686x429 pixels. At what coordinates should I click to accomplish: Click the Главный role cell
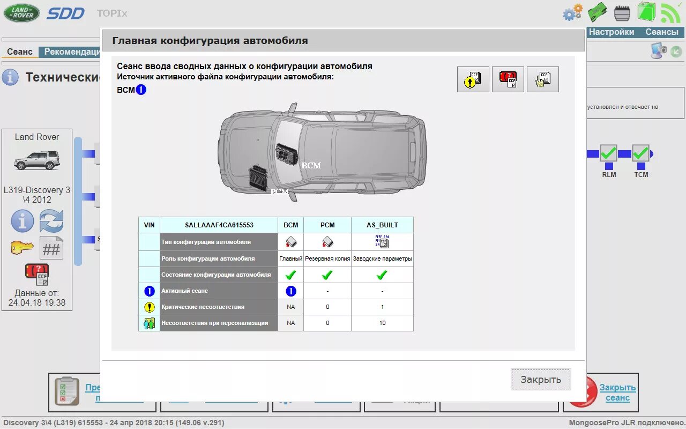tap(290, 258)
